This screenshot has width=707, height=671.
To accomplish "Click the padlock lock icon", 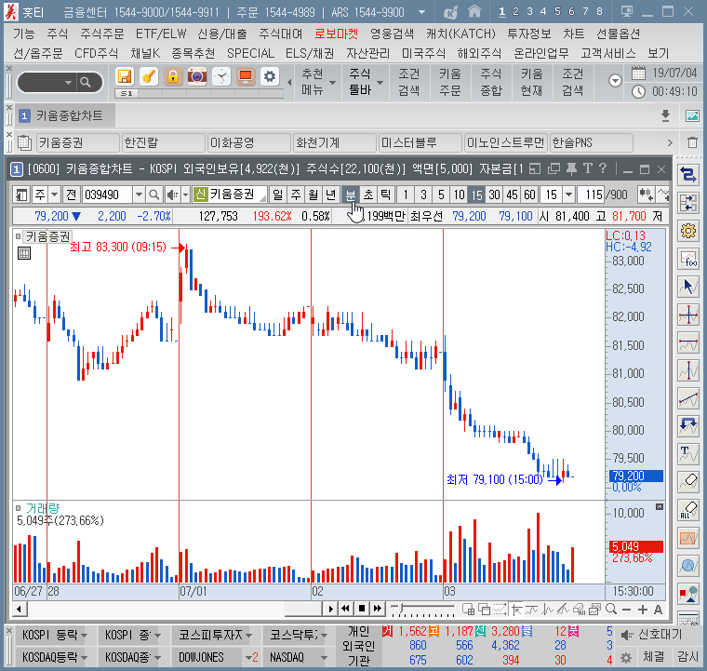I will point(173,76).
